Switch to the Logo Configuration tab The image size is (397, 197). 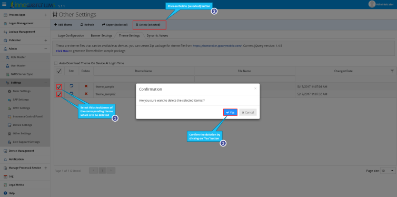71,36
